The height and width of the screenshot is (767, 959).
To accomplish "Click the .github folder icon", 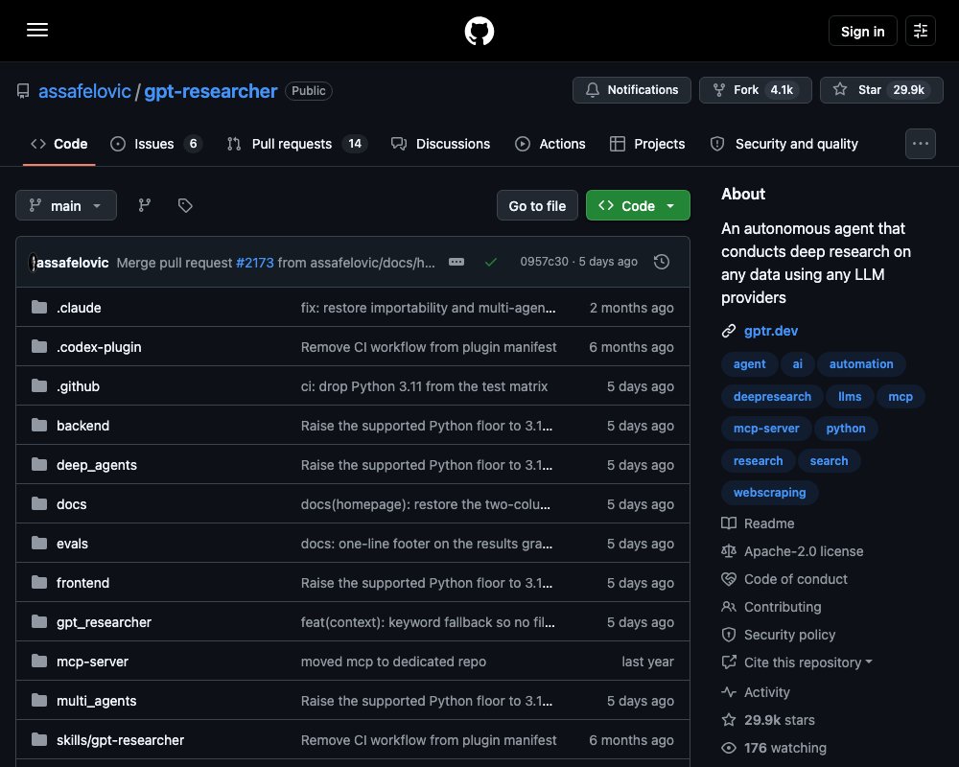I will [39, 385].
